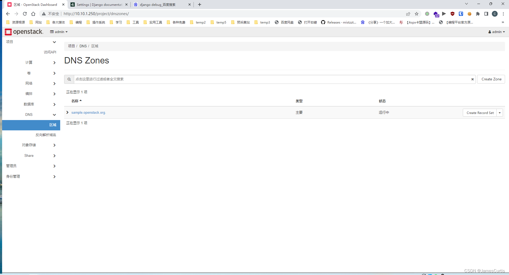Open the admin user menu dropdown
The image size is (509, 275).
497,32
